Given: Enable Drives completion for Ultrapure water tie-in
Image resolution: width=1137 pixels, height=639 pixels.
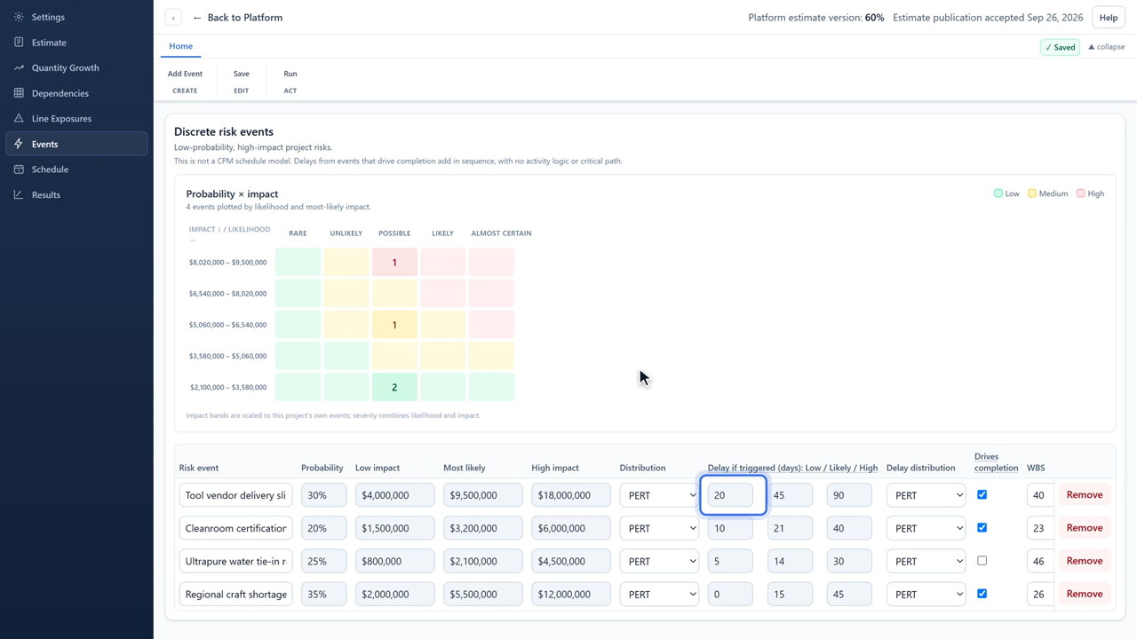Looking at the screenshot, I should click(x=982, y=561).
